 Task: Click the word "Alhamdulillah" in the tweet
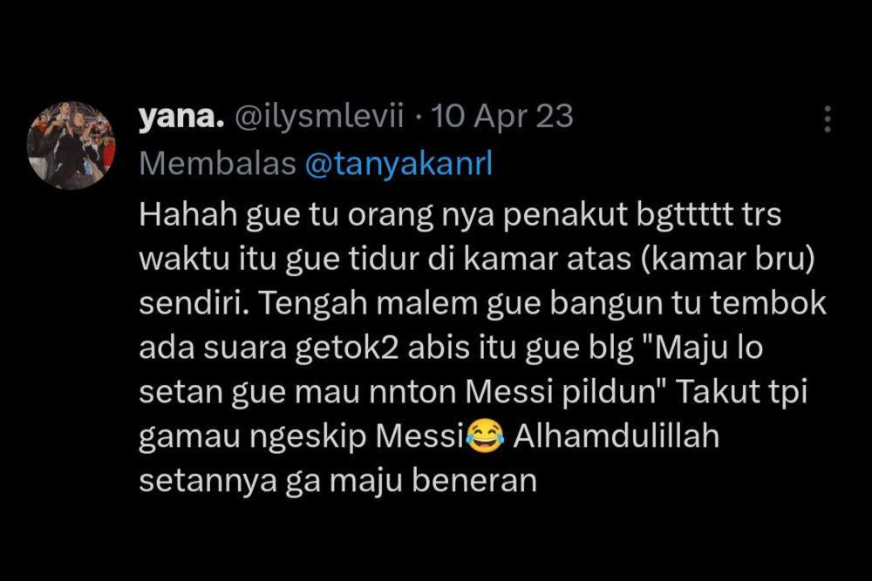click(617, 436)
